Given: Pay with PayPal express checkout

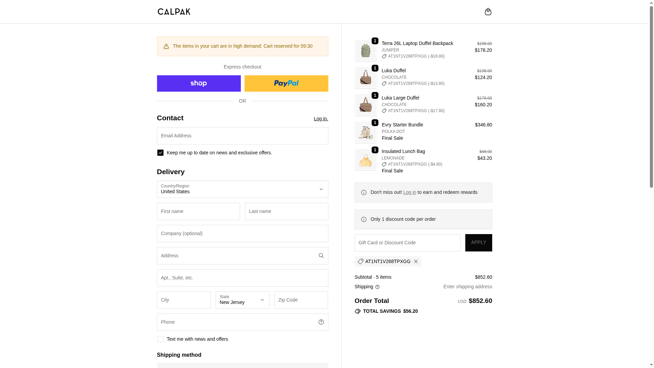Looking at the screenshot, I should point(286,83).
